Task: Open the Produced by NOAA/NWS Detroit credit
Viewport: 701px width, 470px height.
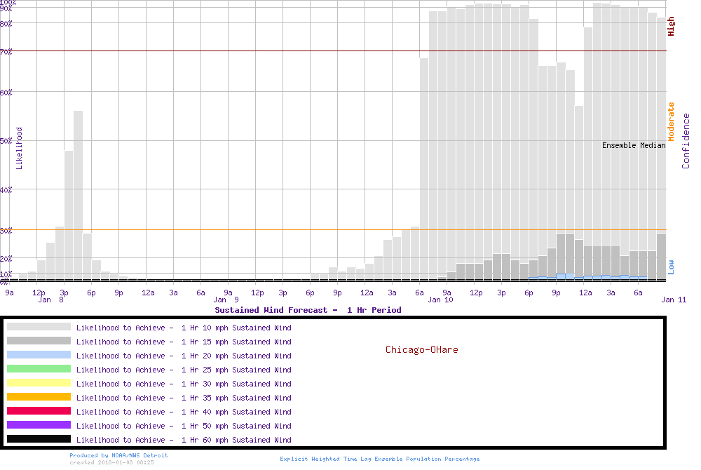Action: (x=118, y=455)
